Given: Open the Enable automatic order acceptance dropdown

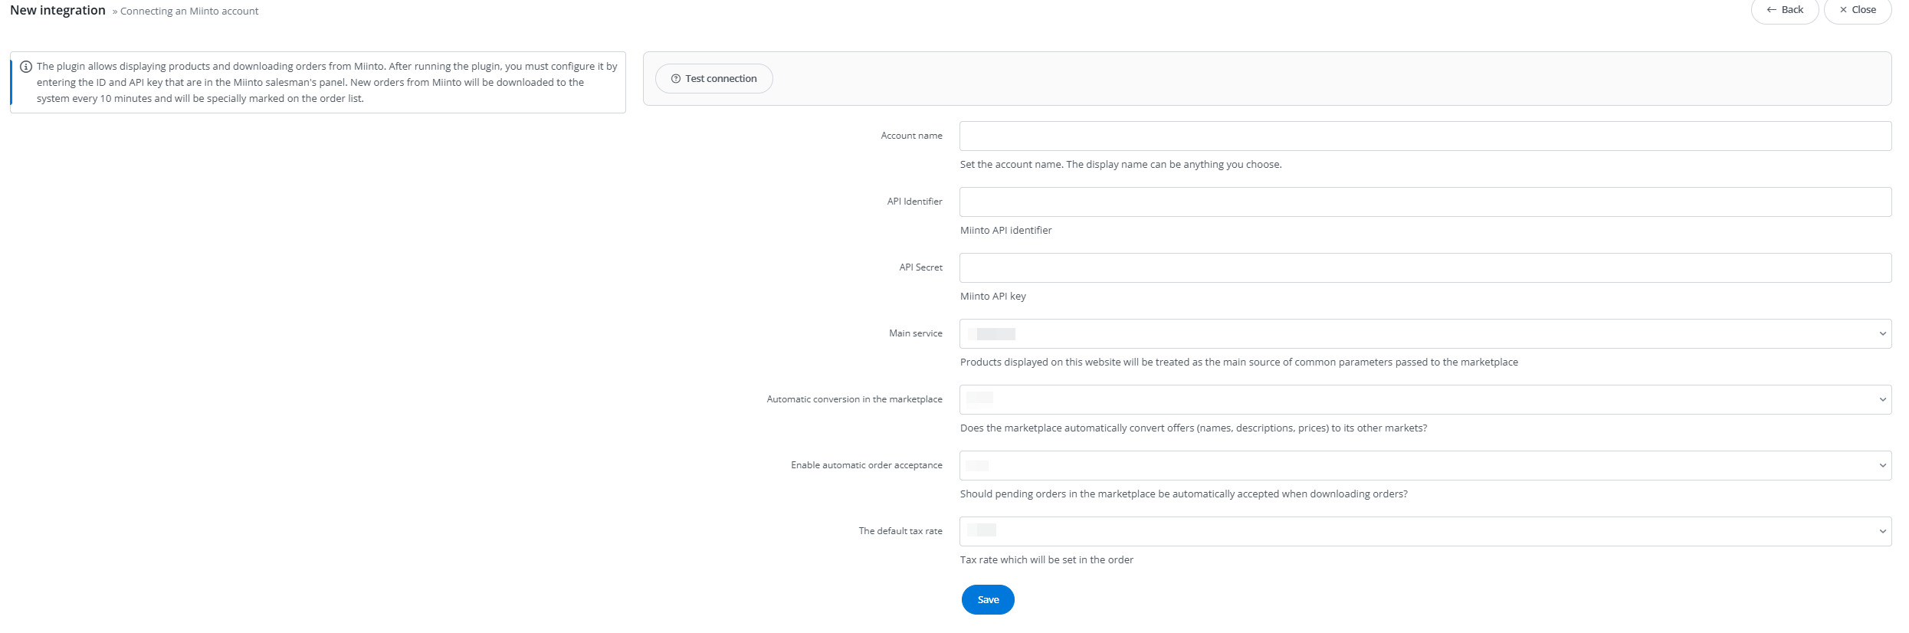Looking at the screenshot, I should pyautogui.click(x=1425, y=466).
